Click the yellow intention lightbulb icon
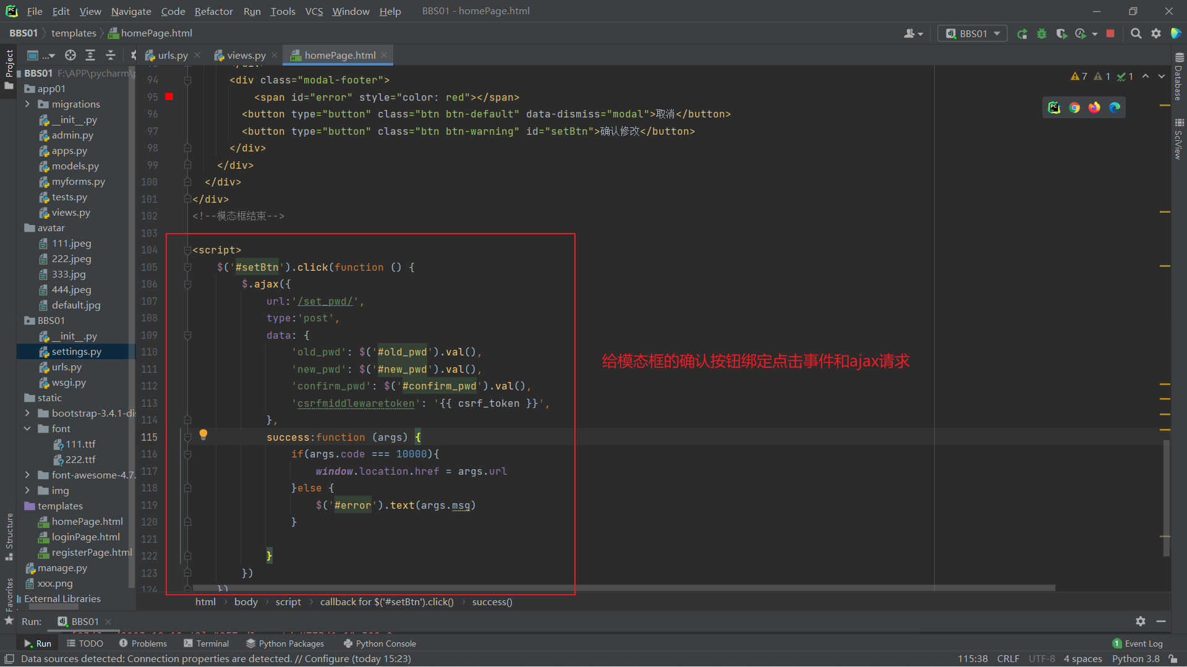The width and height of the screenshot is (1187, 667). coord(203,435)
